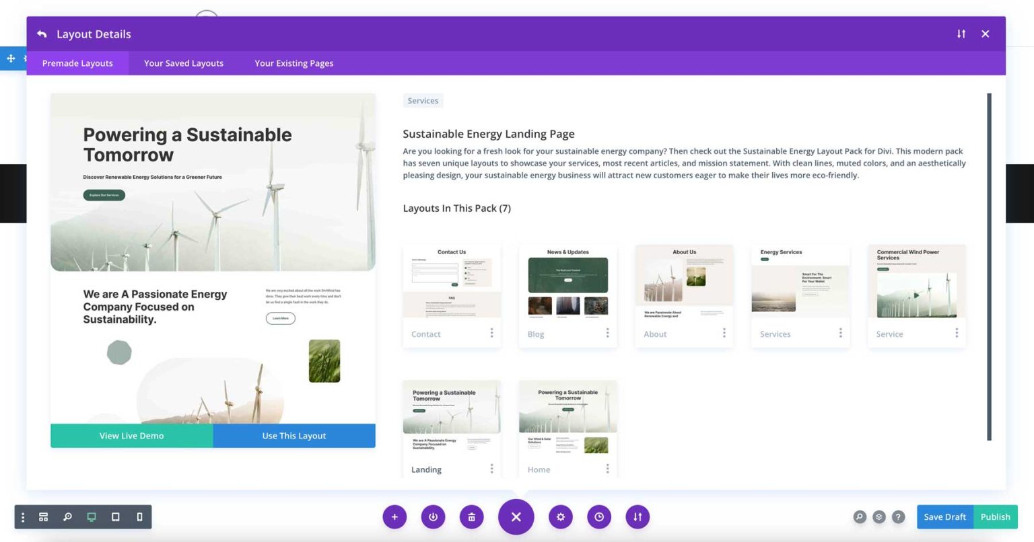Image resolution: width=1034 pixels, height=542 pixels.
Task: Expand the three-dot toolbar options
Action: (x=23, y=516)
